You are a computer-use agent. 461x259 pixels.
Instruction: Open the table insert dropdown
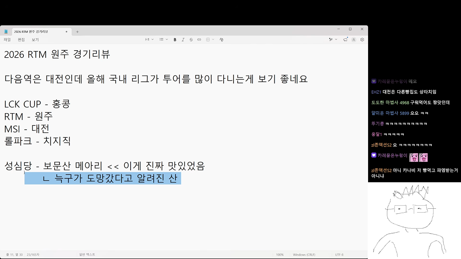tap(210, 40)
